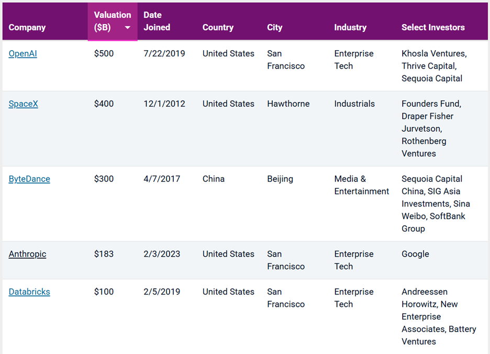Image resolution: width=490 pixels, height=354 pixels.
Task: Sort table by Date Joined header
Action: tap(157, 21)
